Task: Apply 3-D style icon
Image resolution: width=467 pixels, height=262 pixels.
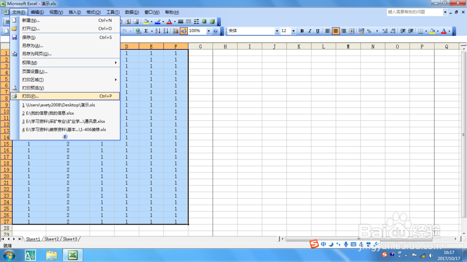Action: [x=212, y=21]
